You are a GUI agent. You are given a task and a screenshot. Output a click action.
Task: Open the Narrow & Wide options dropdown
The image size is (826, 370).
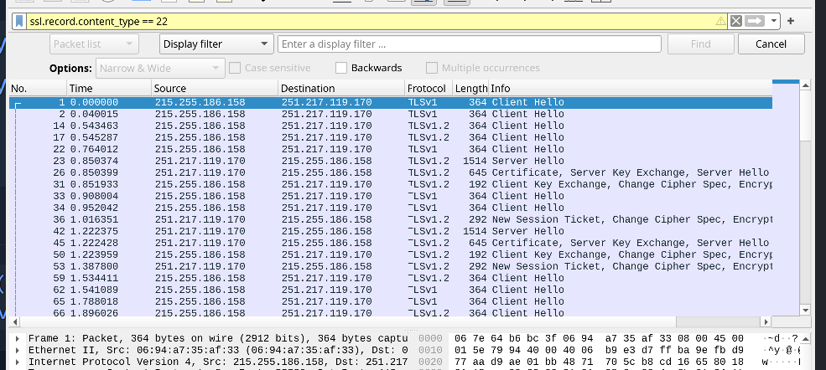point(160,69)
